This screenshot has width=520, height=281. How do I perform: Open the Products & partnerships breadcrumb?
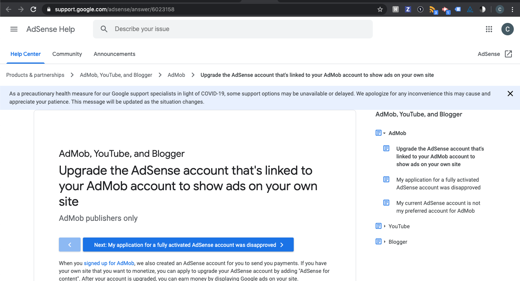(x=35, y=75)
